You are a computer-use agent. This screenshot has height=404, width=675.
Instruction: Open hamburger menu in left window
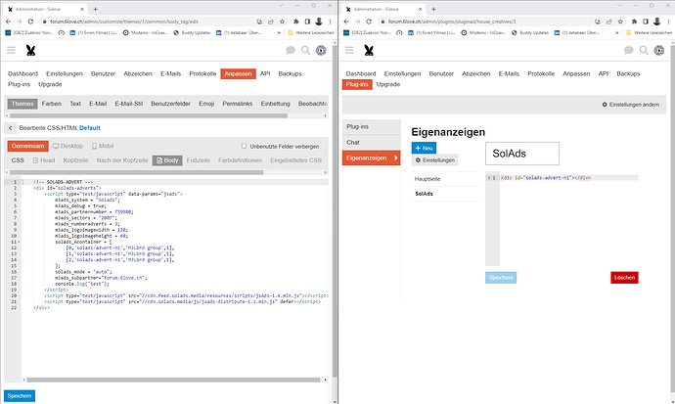pyautogui.click(x=11, y=50)
